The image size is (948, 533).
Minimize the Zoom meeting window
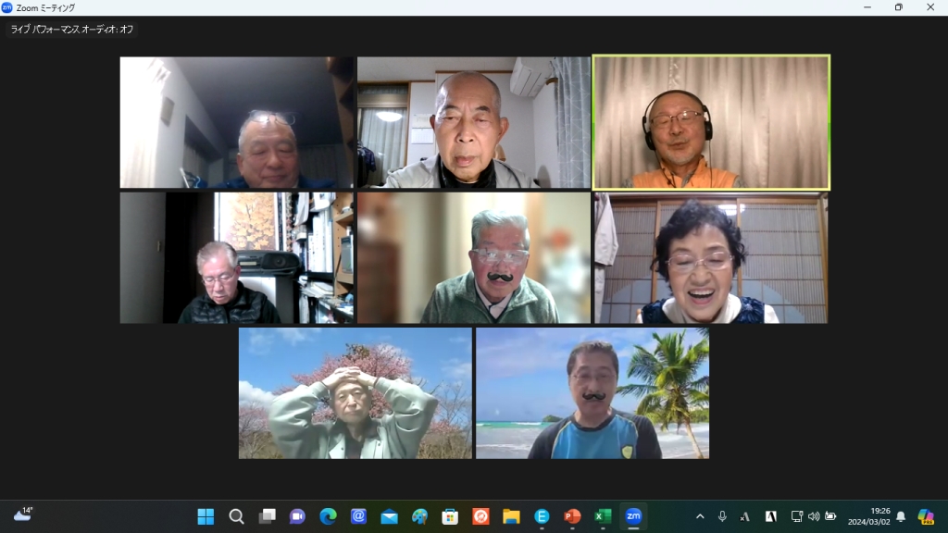point(867,7)
